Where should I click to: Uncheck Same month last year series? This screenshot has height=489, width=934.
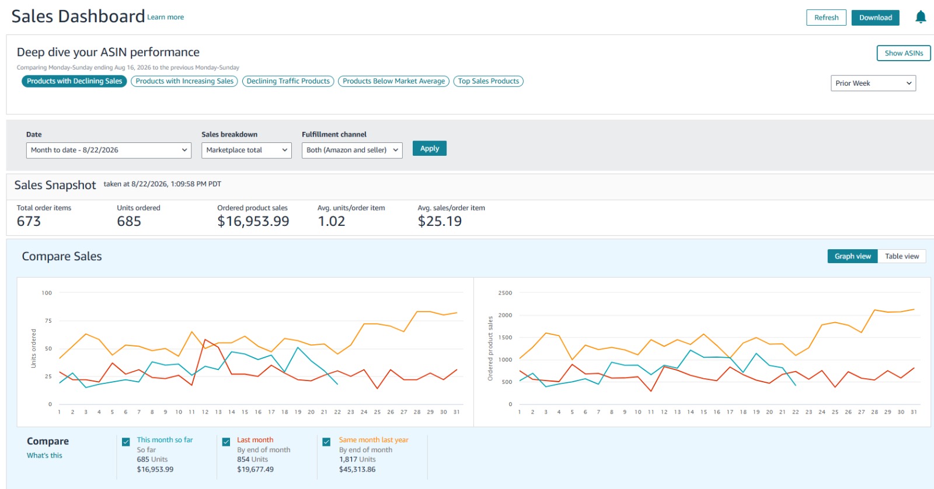coord(326,442)
